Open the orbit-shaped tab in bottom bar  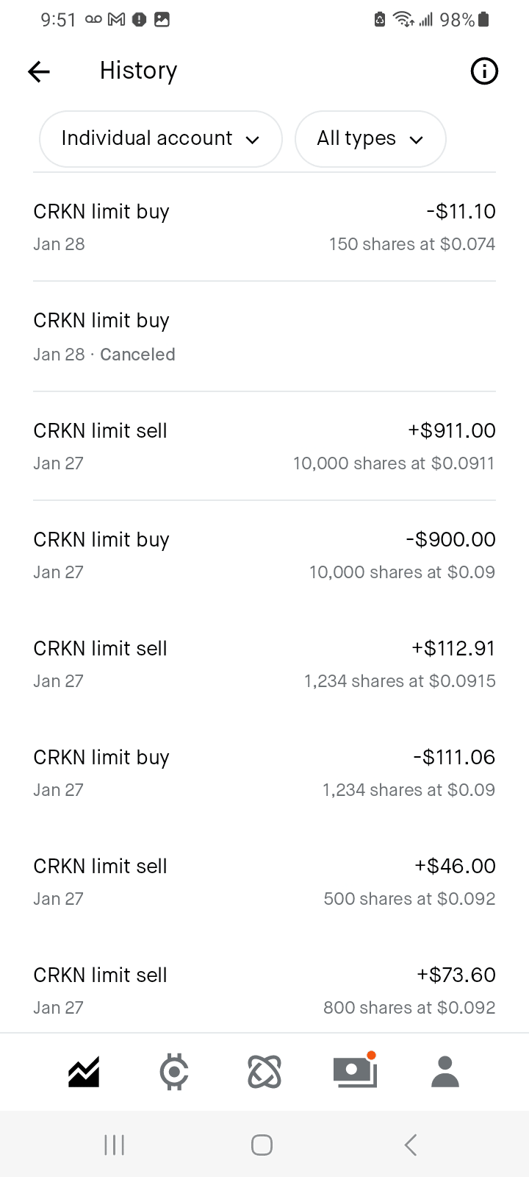(x=264, y=1072)
